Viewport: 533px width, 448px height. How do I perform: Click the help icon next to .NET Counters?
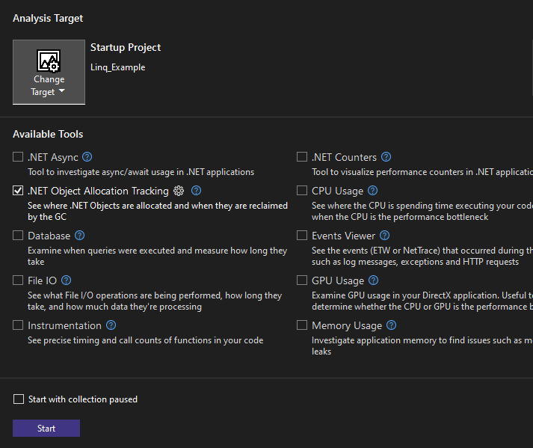click(x=386, y=157)
